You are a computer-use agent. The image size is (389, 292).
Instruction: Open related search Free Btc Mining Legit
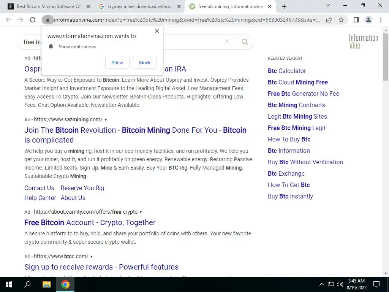click(x=296, y=128)
